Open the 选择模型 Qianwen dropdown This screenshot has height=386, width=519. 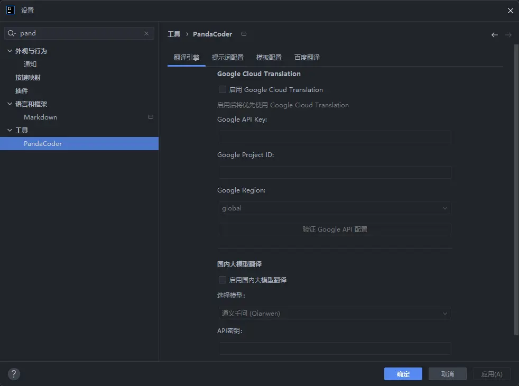(335, 313)
